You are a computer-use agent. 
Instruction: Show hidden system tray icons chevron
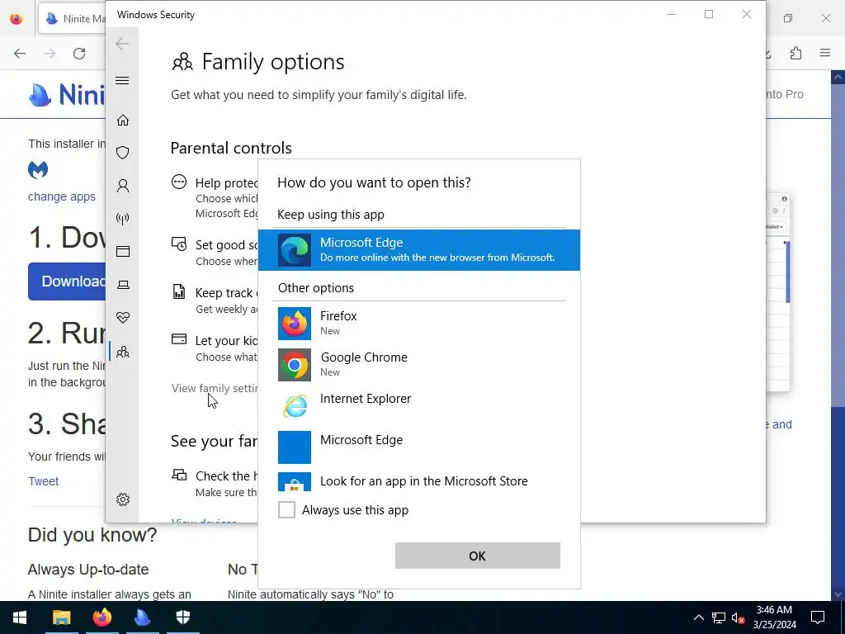[x=698, y=617]
